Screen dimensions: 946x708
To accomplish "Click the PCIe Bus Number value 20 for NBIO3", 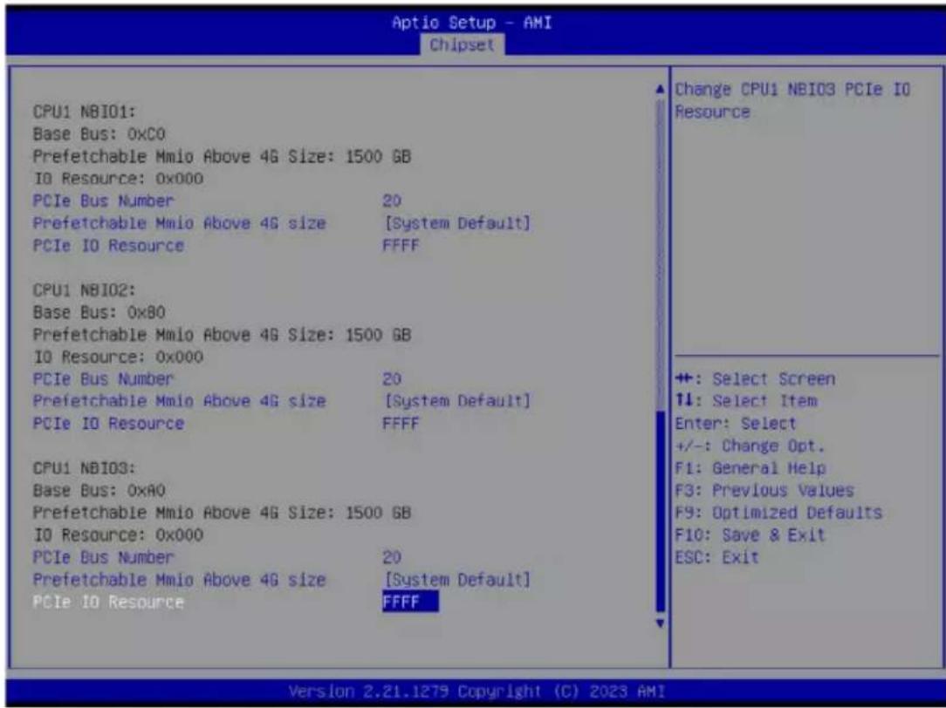I will coord(392,557).
